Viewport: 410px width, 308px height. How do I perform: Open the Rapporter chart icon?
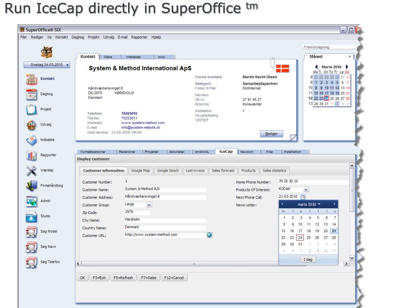(31, 155)
